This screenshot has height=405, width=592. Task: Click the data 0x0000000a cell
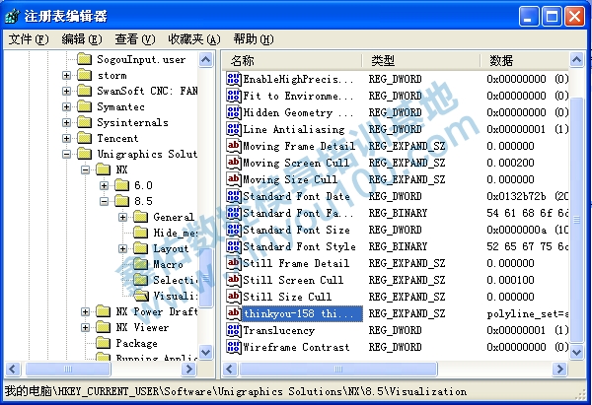pyautogui.click(x=528, y=230)
